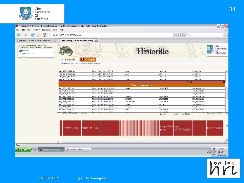Click the Person node icon in ontology tree
The image size is (244, 183).
point(20,51)
